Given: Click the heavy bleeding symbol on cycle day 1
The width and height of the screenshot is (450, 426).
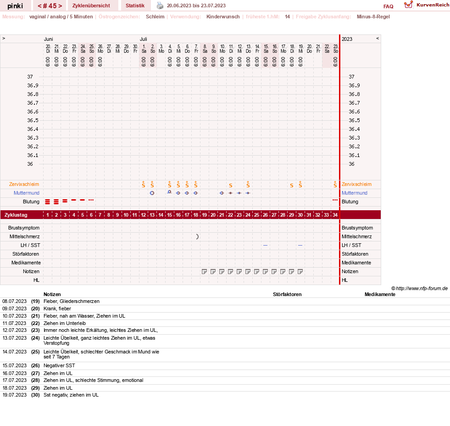Looking at the screenshot, I should click(48, 202).
